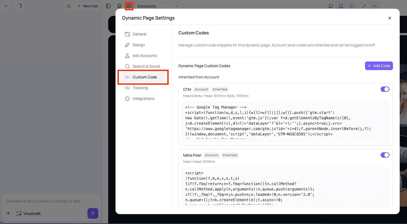The image size is (407, 224).
Task: Click the loading spinner logo icon
Action: point(19,6)
